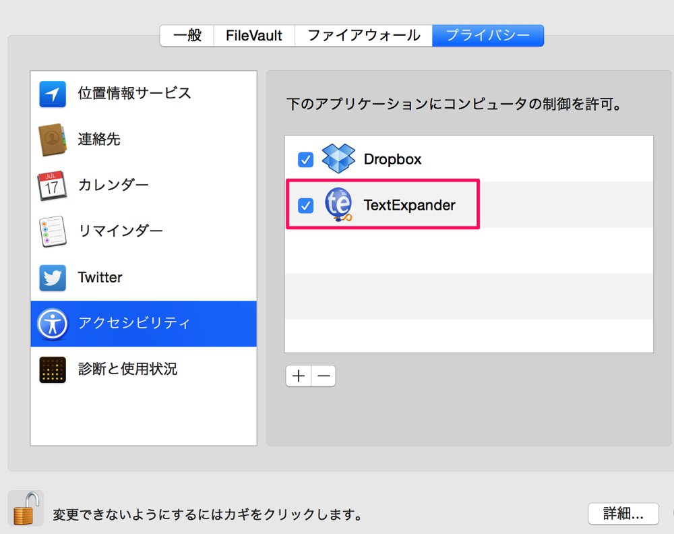Click the Dropbox app icon
The height and width of the screenshot is (534, 674).
click(338, 158)
